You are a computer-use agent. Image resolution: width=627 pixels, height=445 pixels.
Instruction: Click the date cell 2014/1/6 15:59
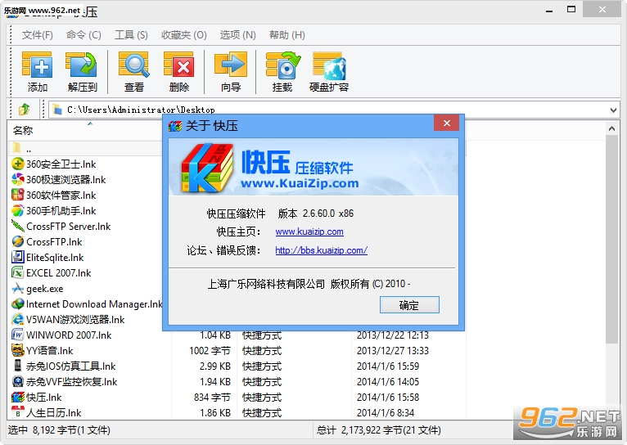click(x=387, y=366)
